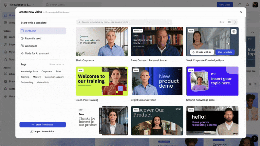This screenshot has width=260, height=146.
Task: Click the clock icon beside Recently used
Action: pyautogui.click(x=22, y=38)
